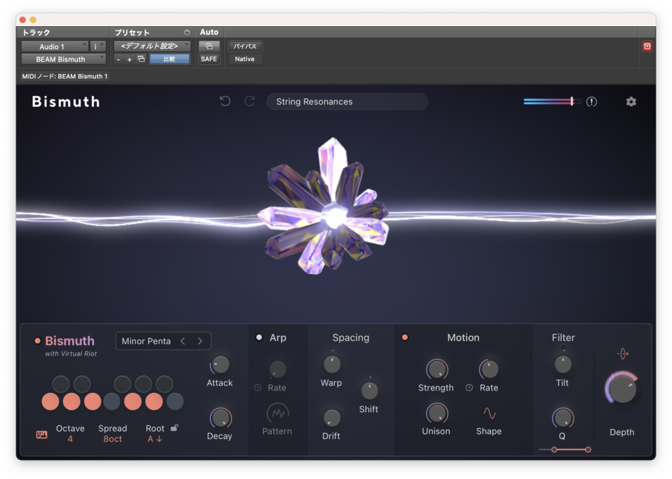This screenshot has height=479, width=672.
Task: Click the Drift knob
Action: coord(331,418)
